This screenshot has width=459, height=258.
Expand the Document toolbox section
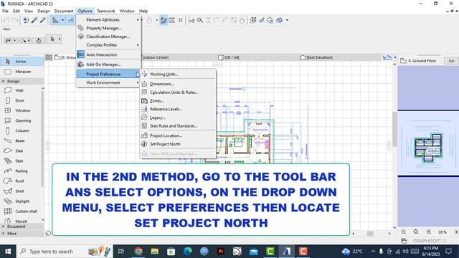pyautogui.click(x=4, y=226)
